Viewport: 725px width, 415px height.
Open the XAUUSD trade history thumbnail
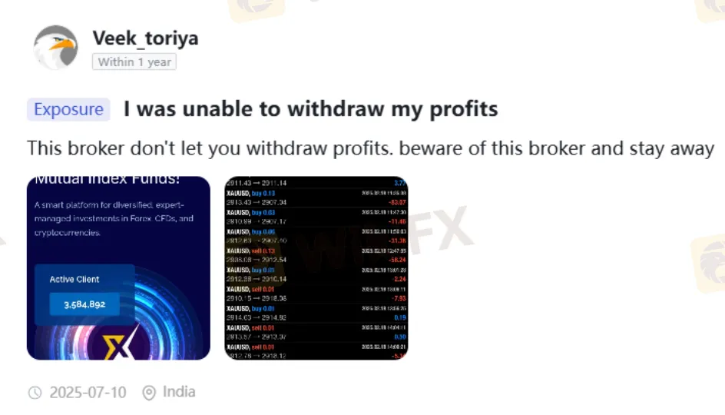click(316, 268)
